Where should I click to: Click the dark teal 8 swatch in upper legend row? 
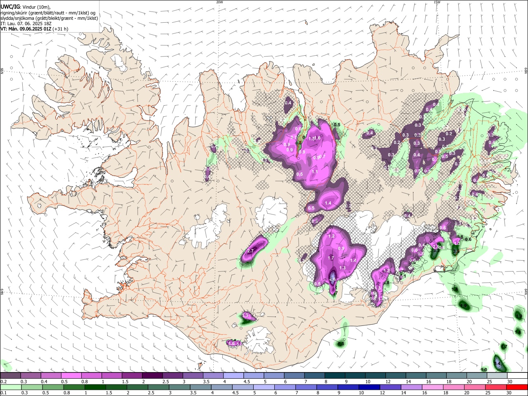point(335,376)
